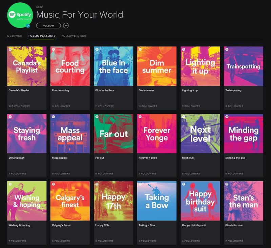Click the Far out title link
Screen dimensions: 271x248
click(x=100, y=158)
